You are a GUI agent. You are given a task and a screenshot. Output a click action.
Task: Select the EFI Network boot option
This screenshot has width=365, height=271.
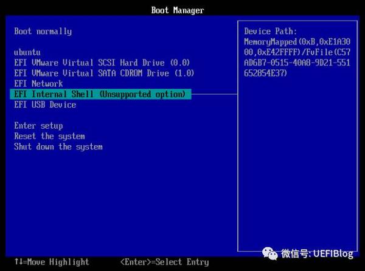point(38,83)
